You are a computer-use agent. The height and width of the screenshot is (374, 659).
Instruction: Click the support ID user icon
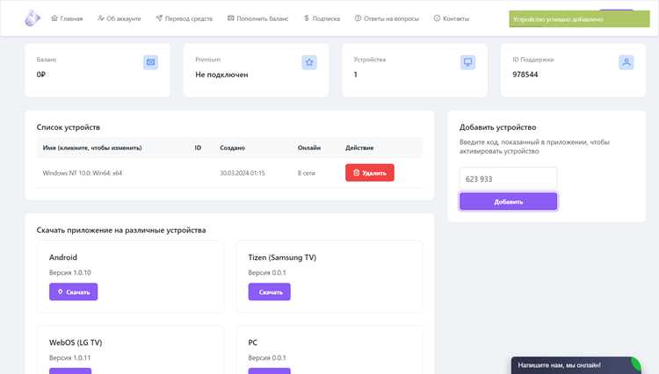click(626, 62)
